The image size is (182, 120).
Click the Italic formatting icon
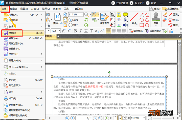81,31
